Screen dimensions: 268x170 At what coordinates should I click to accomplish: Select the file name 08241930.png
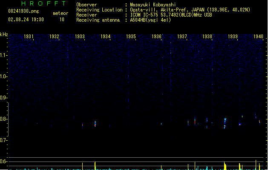coord(23,11)
